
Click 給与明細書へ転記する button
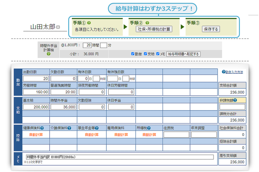point(183,54)
